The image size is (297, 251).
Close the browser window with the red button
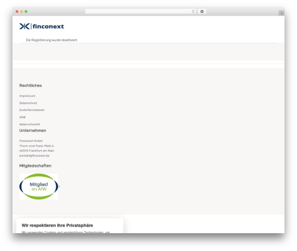click(x=17, y=12)
